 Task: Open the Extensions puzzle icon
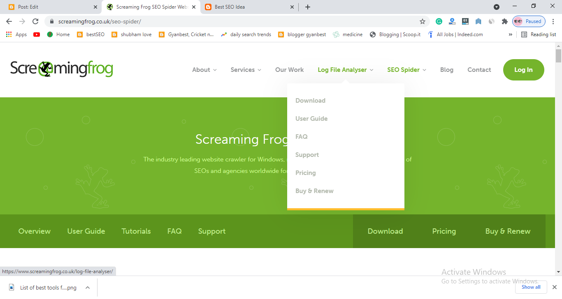click(x=504, y=21)
